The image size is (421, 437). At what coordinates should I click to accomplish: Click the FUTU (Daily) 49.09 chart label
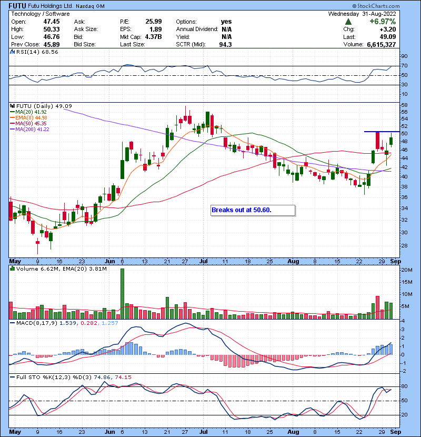click(x=44, y=106)
